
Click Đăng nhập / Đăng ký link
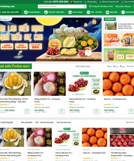123,6
